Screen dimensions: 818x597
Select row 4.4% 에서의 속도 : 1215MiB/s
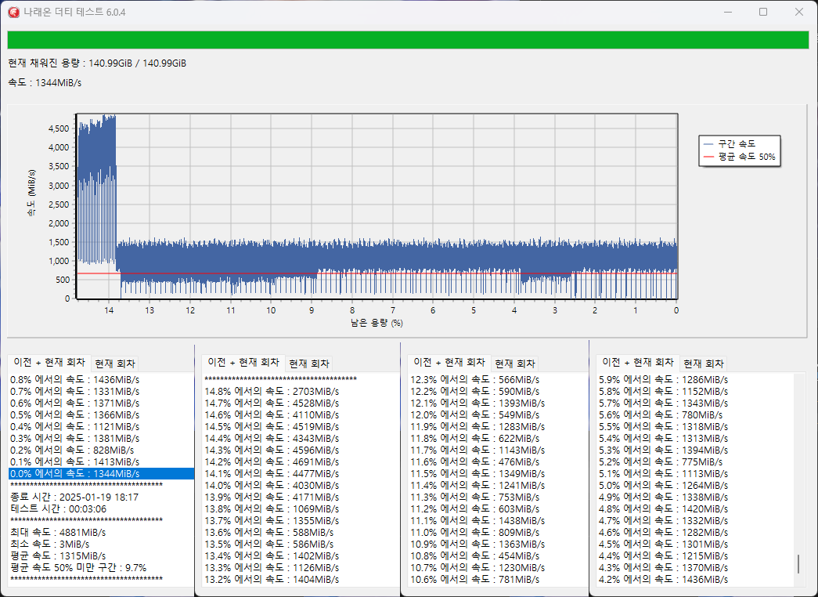664,555
